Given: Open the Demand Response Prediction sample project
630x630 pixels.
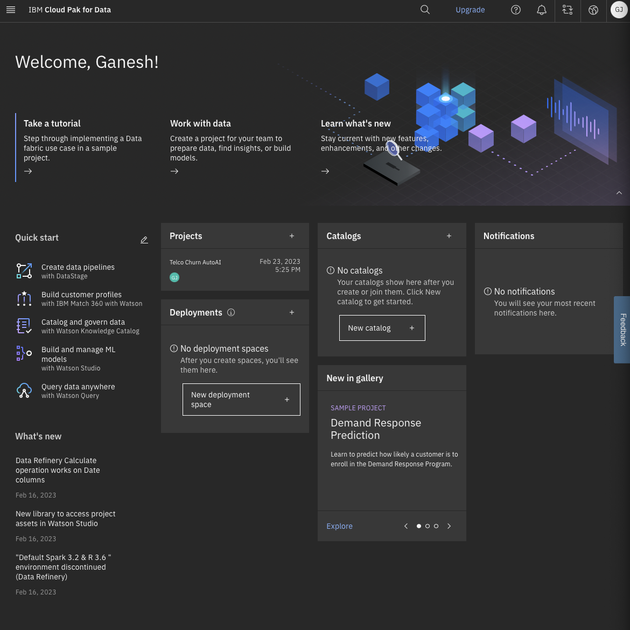Looking at the screenshot, I should [376, 429].
